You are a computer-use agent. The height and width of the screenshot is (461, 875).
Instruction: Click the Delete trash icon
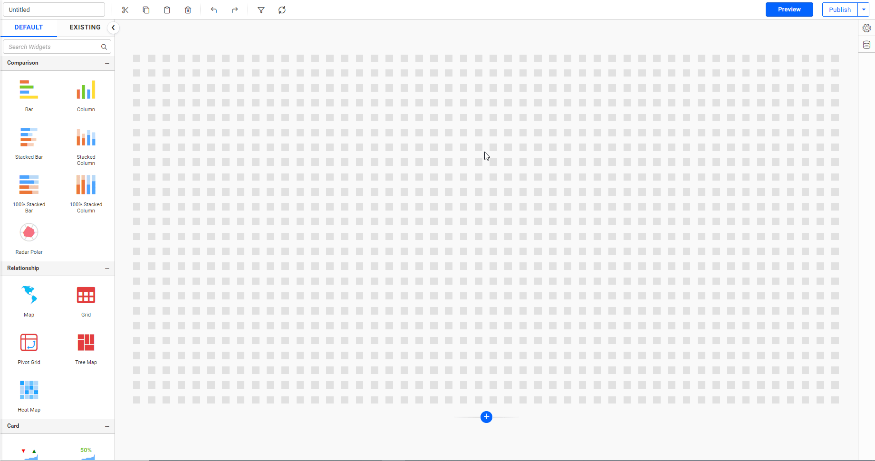pos(188,10)
